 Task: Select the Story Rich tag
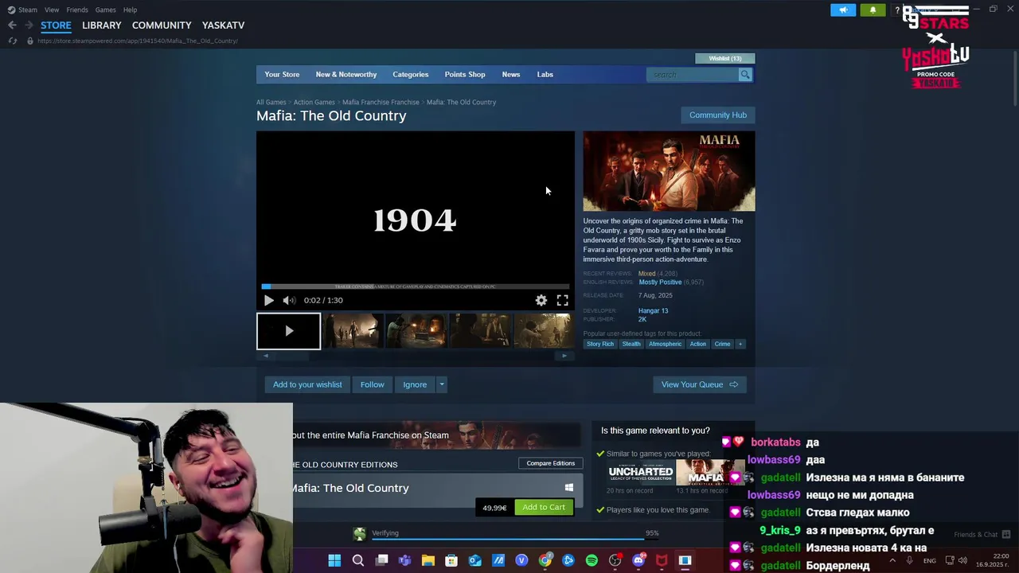600,344
